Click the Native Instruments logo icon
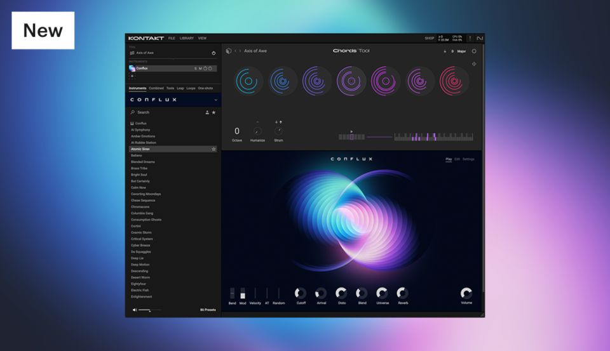 point(480,38)
